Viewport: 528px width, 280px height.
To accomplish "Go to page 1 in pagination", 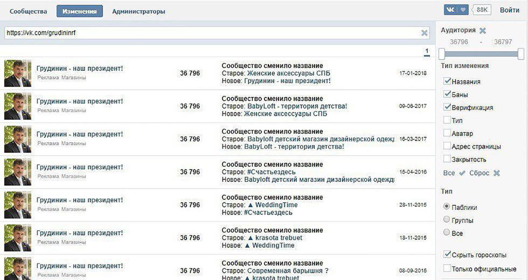I will (427, 52).
